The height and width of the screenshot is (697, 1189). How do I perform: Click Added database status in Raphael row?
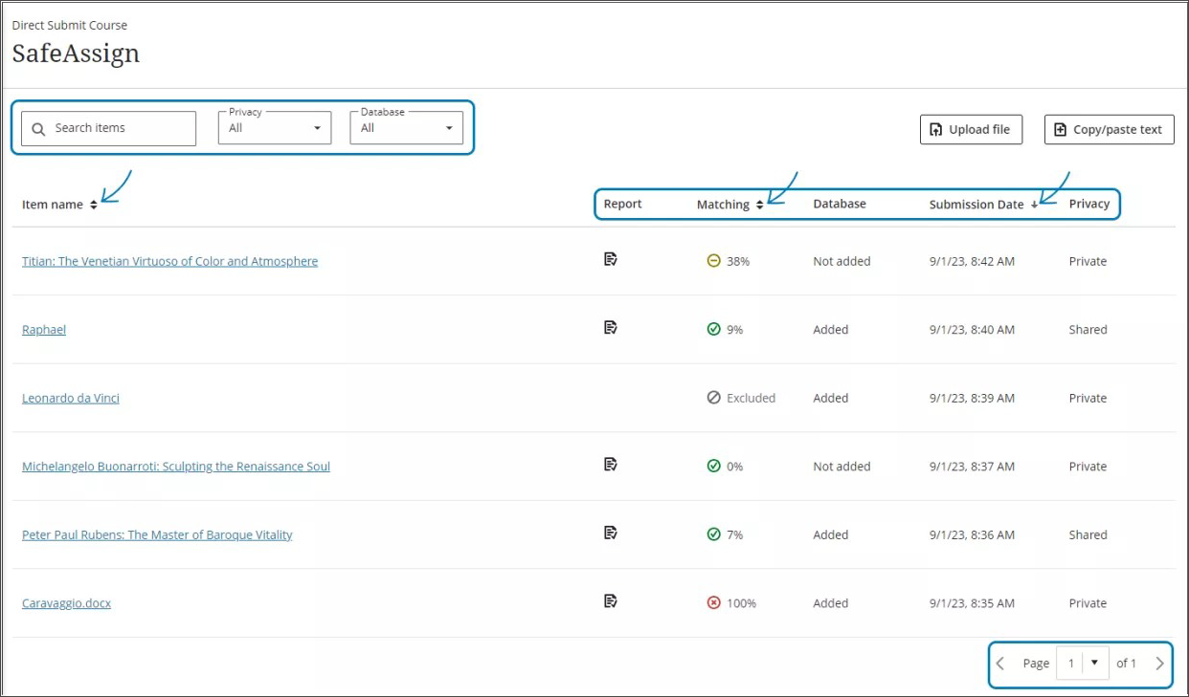[x=830, y=329]
